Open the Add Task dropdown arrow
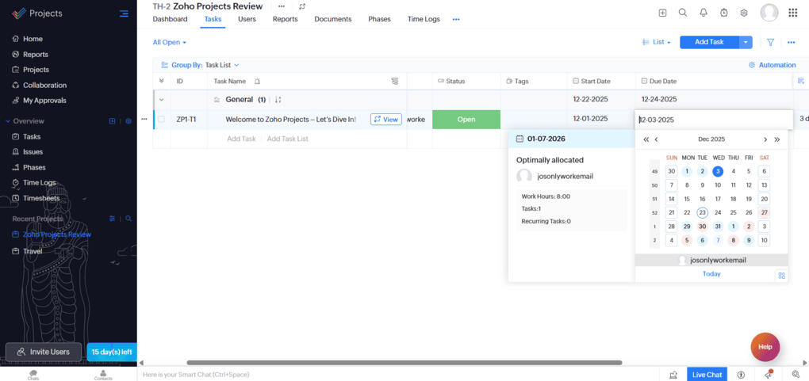The width and height of the screenshot is (809, 381). tap(746, 42)
